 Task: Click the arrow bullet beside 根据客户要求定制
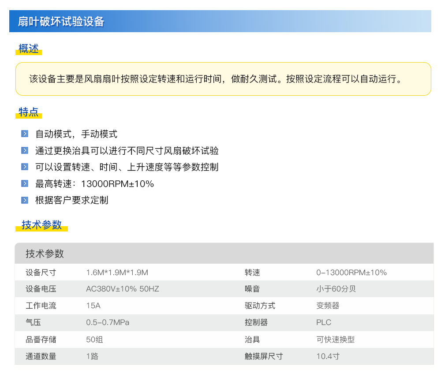point(25,200)
